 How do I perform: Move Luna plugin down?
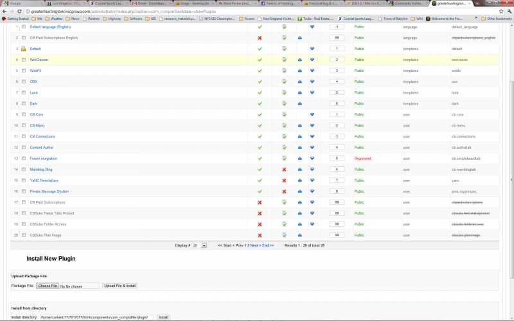tap(312, 92)
